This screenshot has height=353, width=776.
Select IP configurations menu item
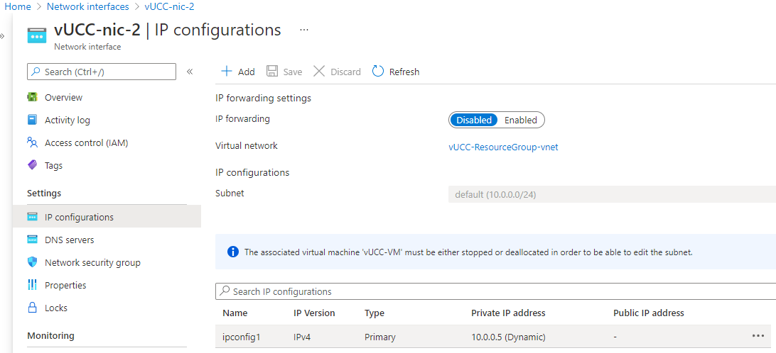79,217
